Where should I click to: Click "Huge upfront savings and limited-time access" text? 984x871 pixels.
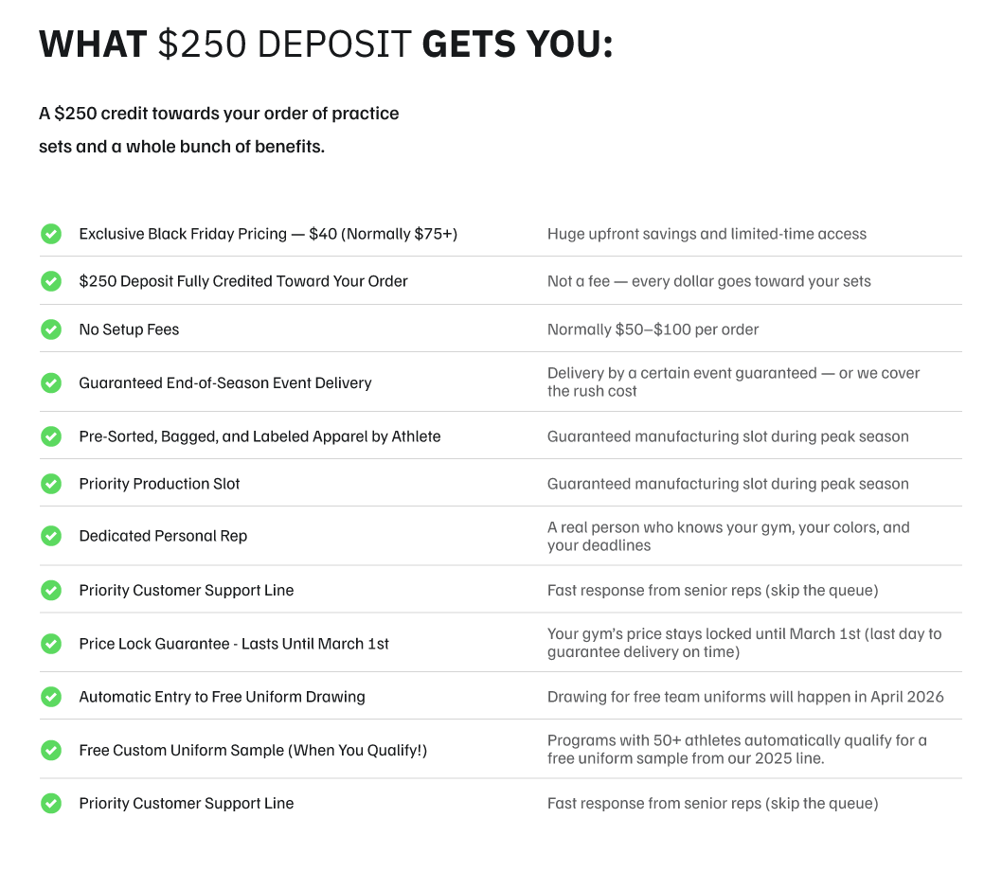(x=707, y=234)
